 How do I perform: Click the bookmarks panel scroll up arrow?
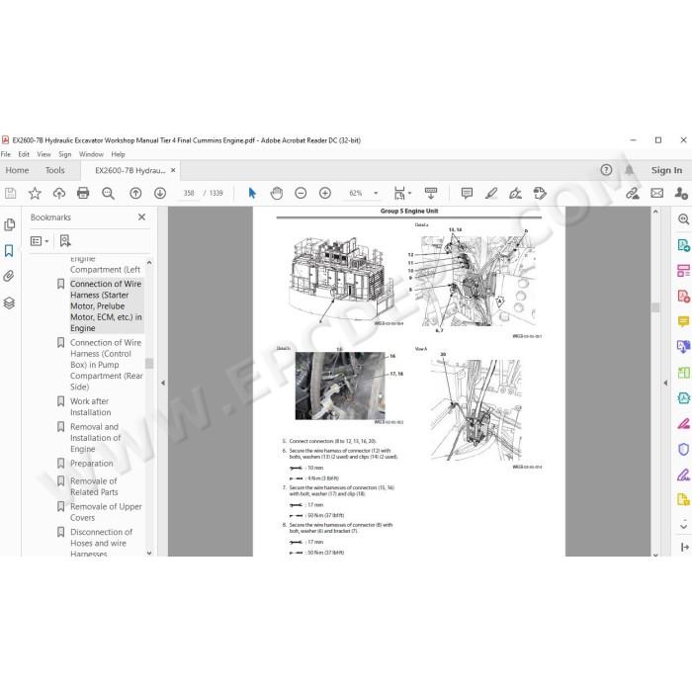coord(149,263)
